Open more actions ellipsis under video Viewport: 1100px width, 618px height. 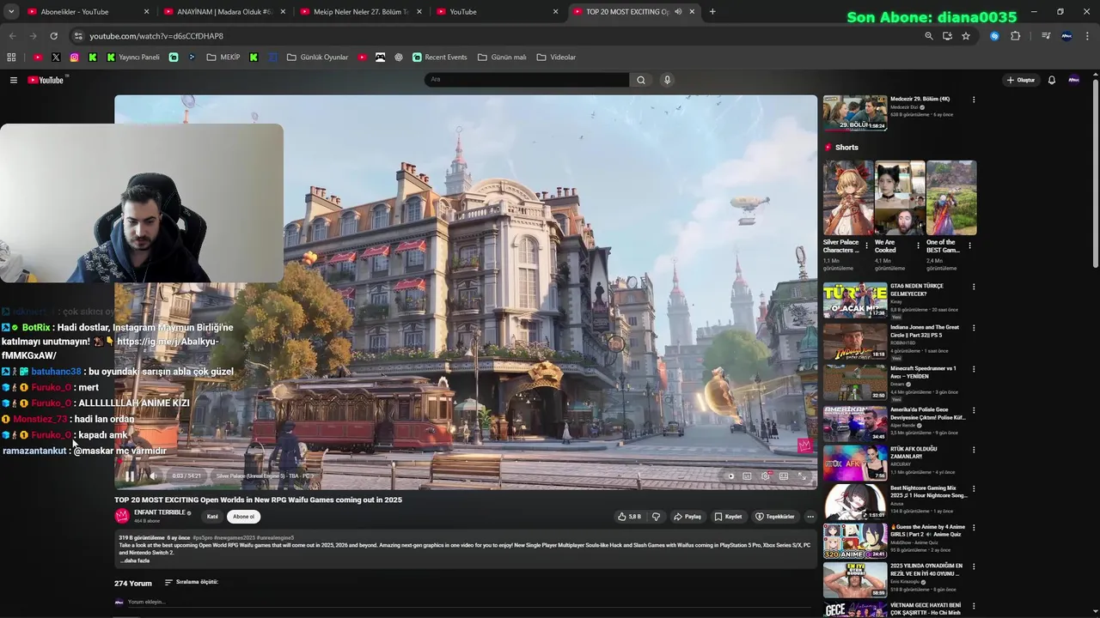point(810,517)
